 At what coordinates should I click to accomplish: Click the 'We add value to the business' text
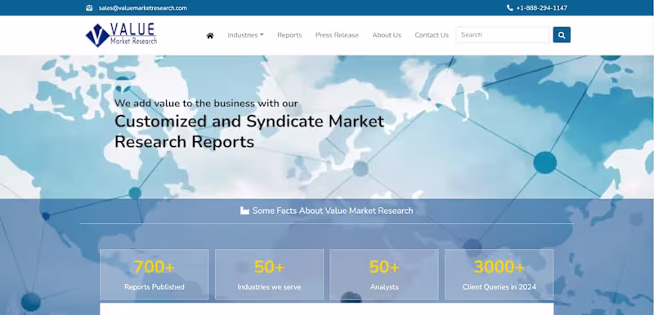pyautogui.click(x=207, y=103)
